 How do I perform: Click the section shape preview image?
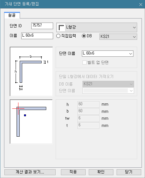(31, 122)
